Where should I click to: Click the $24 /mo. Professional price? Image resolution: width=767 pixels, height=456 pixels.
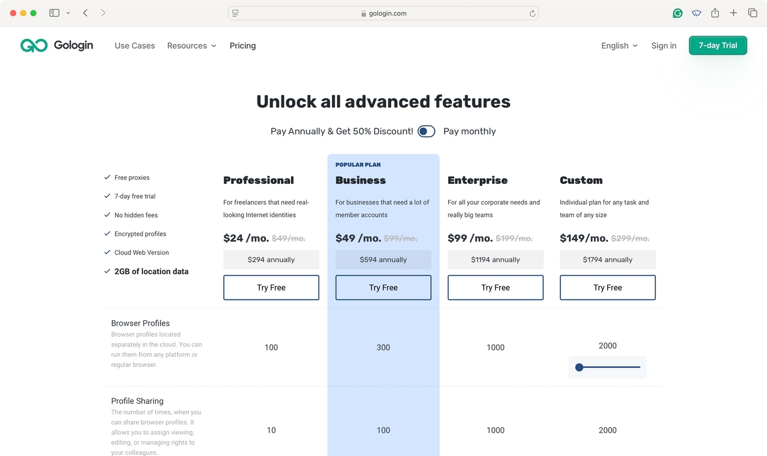click(x=246, y=238)
